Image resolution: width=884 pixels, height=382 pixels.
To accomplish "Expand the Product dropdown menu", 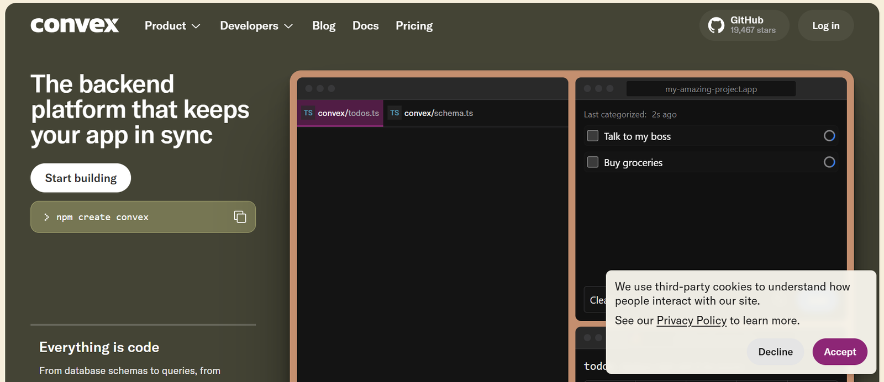I will 172,26.
